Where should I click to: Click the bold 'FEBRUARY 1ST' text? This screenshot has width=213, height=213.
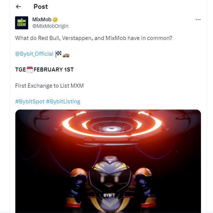click(x=54, y=70)
